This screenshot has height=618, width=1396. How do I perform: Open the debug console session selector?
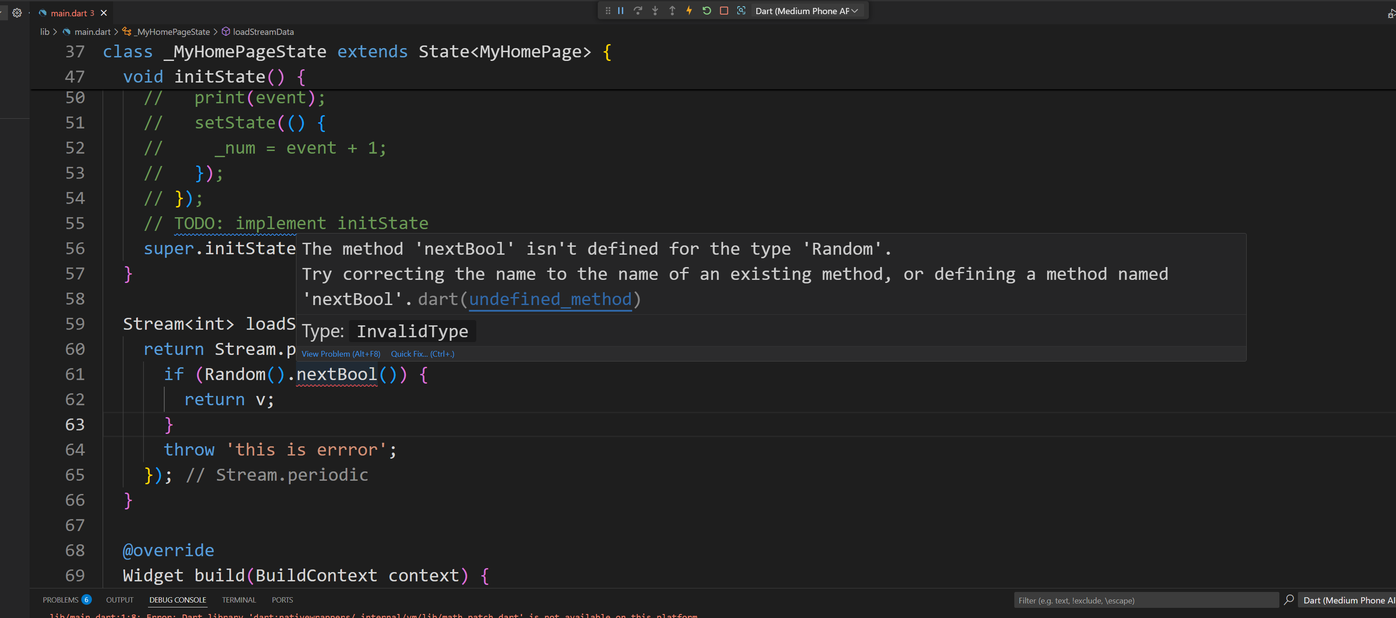[1347, 600]
